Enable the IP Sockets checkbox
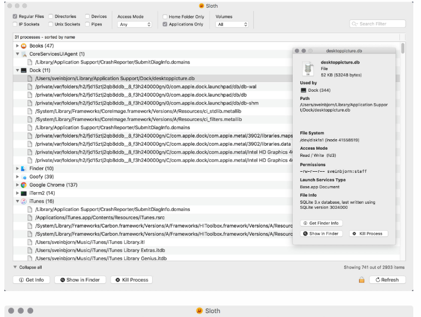The width and height of the screenshot is (421, 317). click(x=15, y=24)
